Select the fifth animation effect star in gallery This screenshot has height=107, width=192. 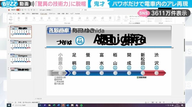(49, 19)
